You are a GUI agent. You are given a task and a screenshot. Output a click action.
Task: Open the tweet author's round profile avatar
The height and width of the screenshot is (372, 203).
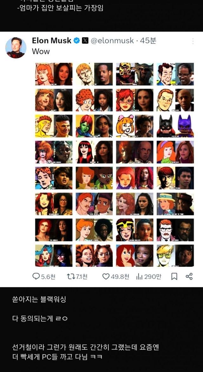point(16,48)
